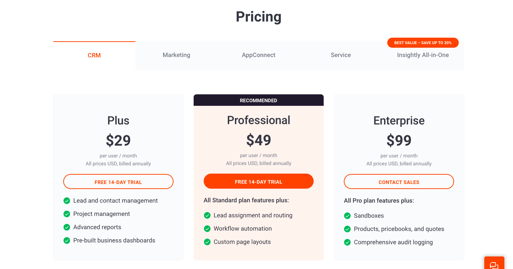Viewport: 513px width, 269px height.
Task: Click Contact Sales under Enterprise
Action: pyautogui.click(x=399, y=182)
